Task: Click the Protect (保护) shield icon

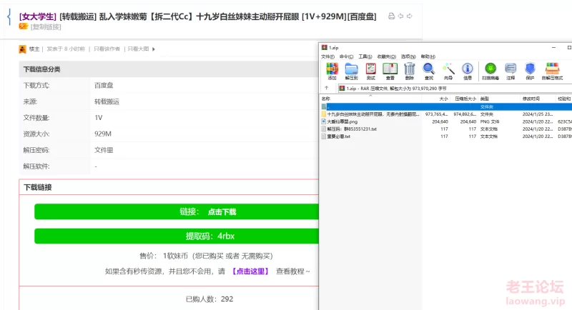Action: [530, 70]
